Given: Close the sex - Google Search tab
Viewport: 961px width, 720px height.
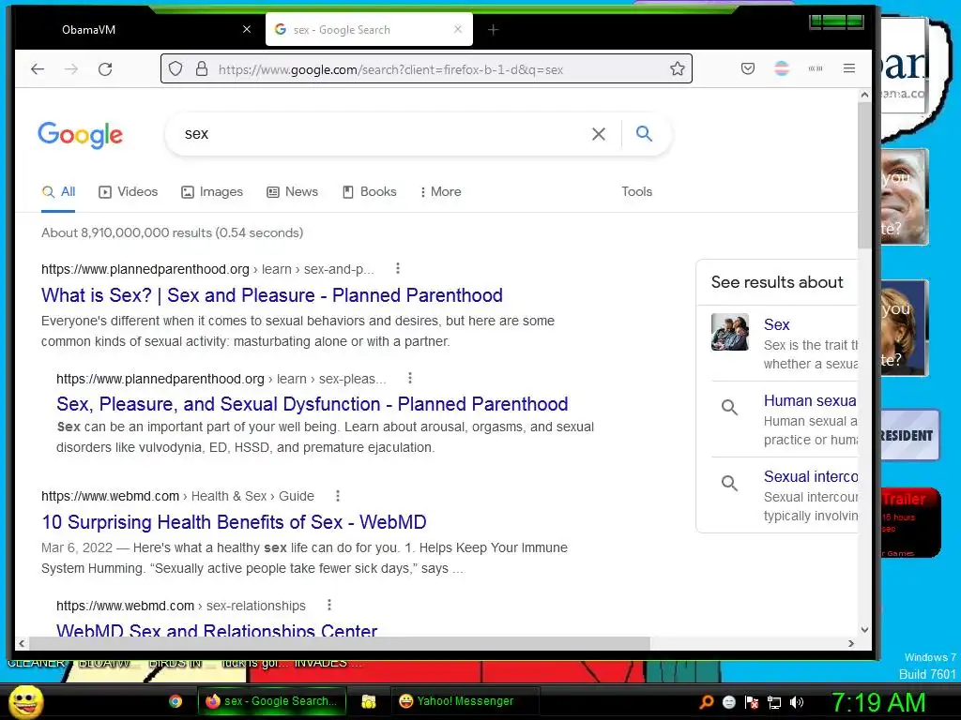Looking at the screenshot, I should point(458,29).
